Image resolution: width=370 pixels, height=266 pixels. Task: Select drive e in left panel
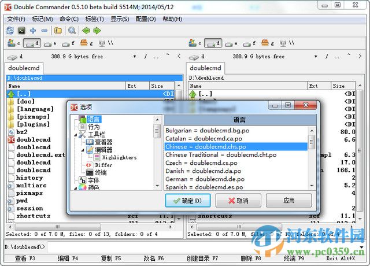click(x=50, y=44)
